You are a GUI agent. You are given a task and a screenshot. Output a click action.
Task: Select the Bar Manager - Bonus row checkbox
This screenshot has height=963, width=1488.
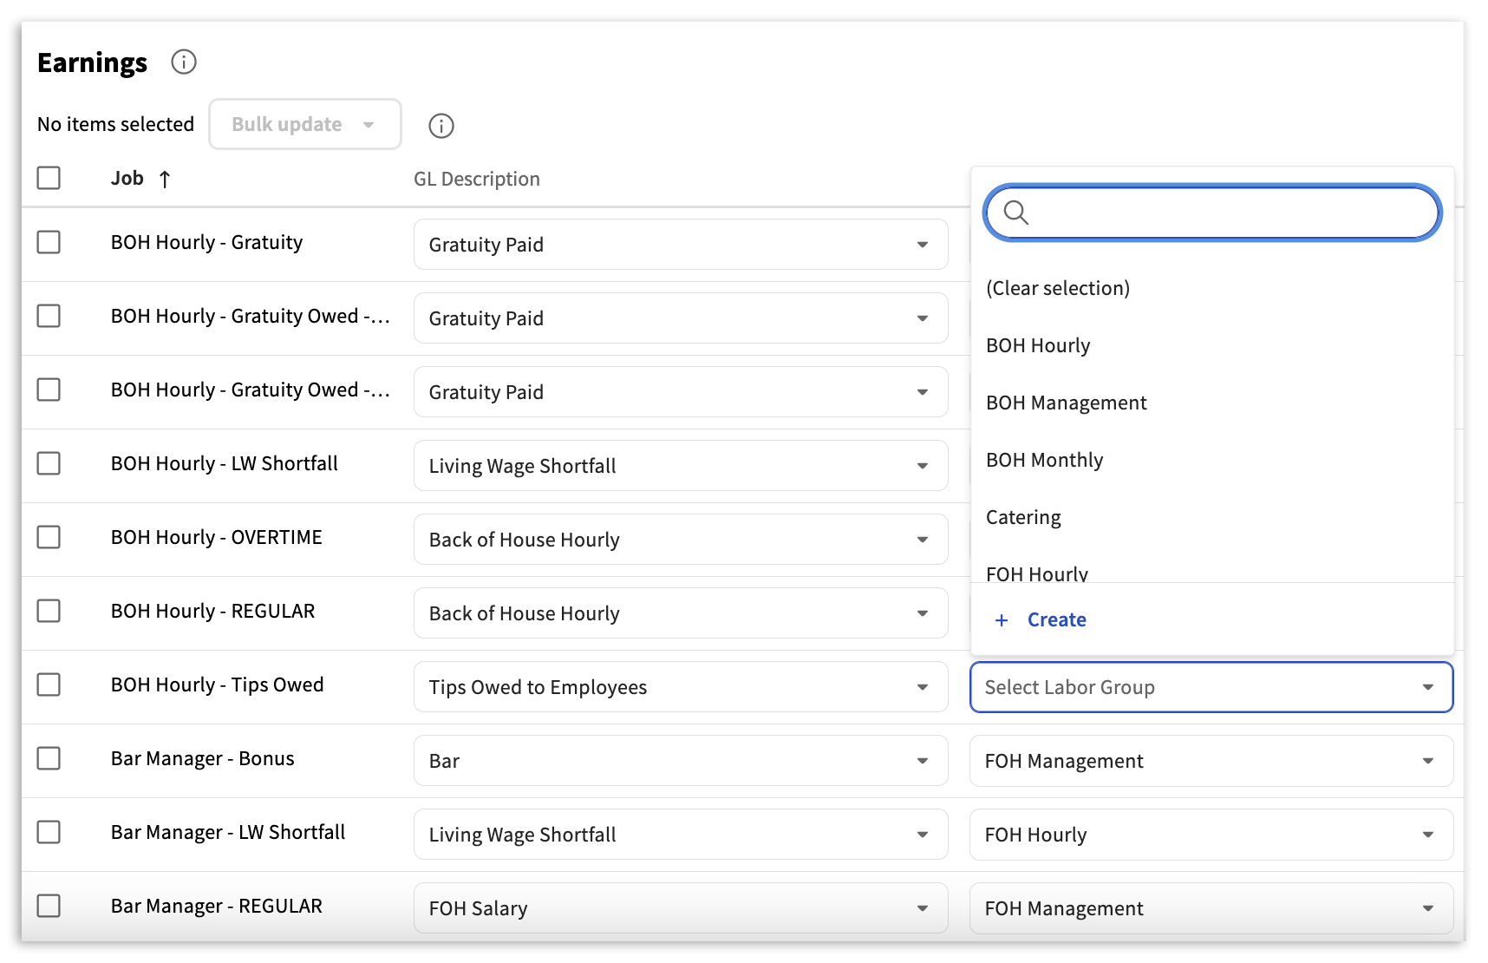49,758
